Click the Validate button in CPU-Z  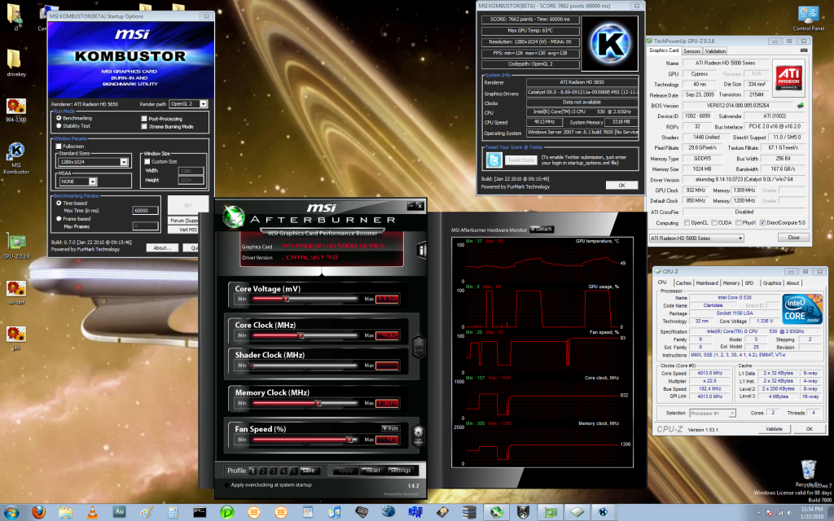pyautogui.click(x=774, y=428)
